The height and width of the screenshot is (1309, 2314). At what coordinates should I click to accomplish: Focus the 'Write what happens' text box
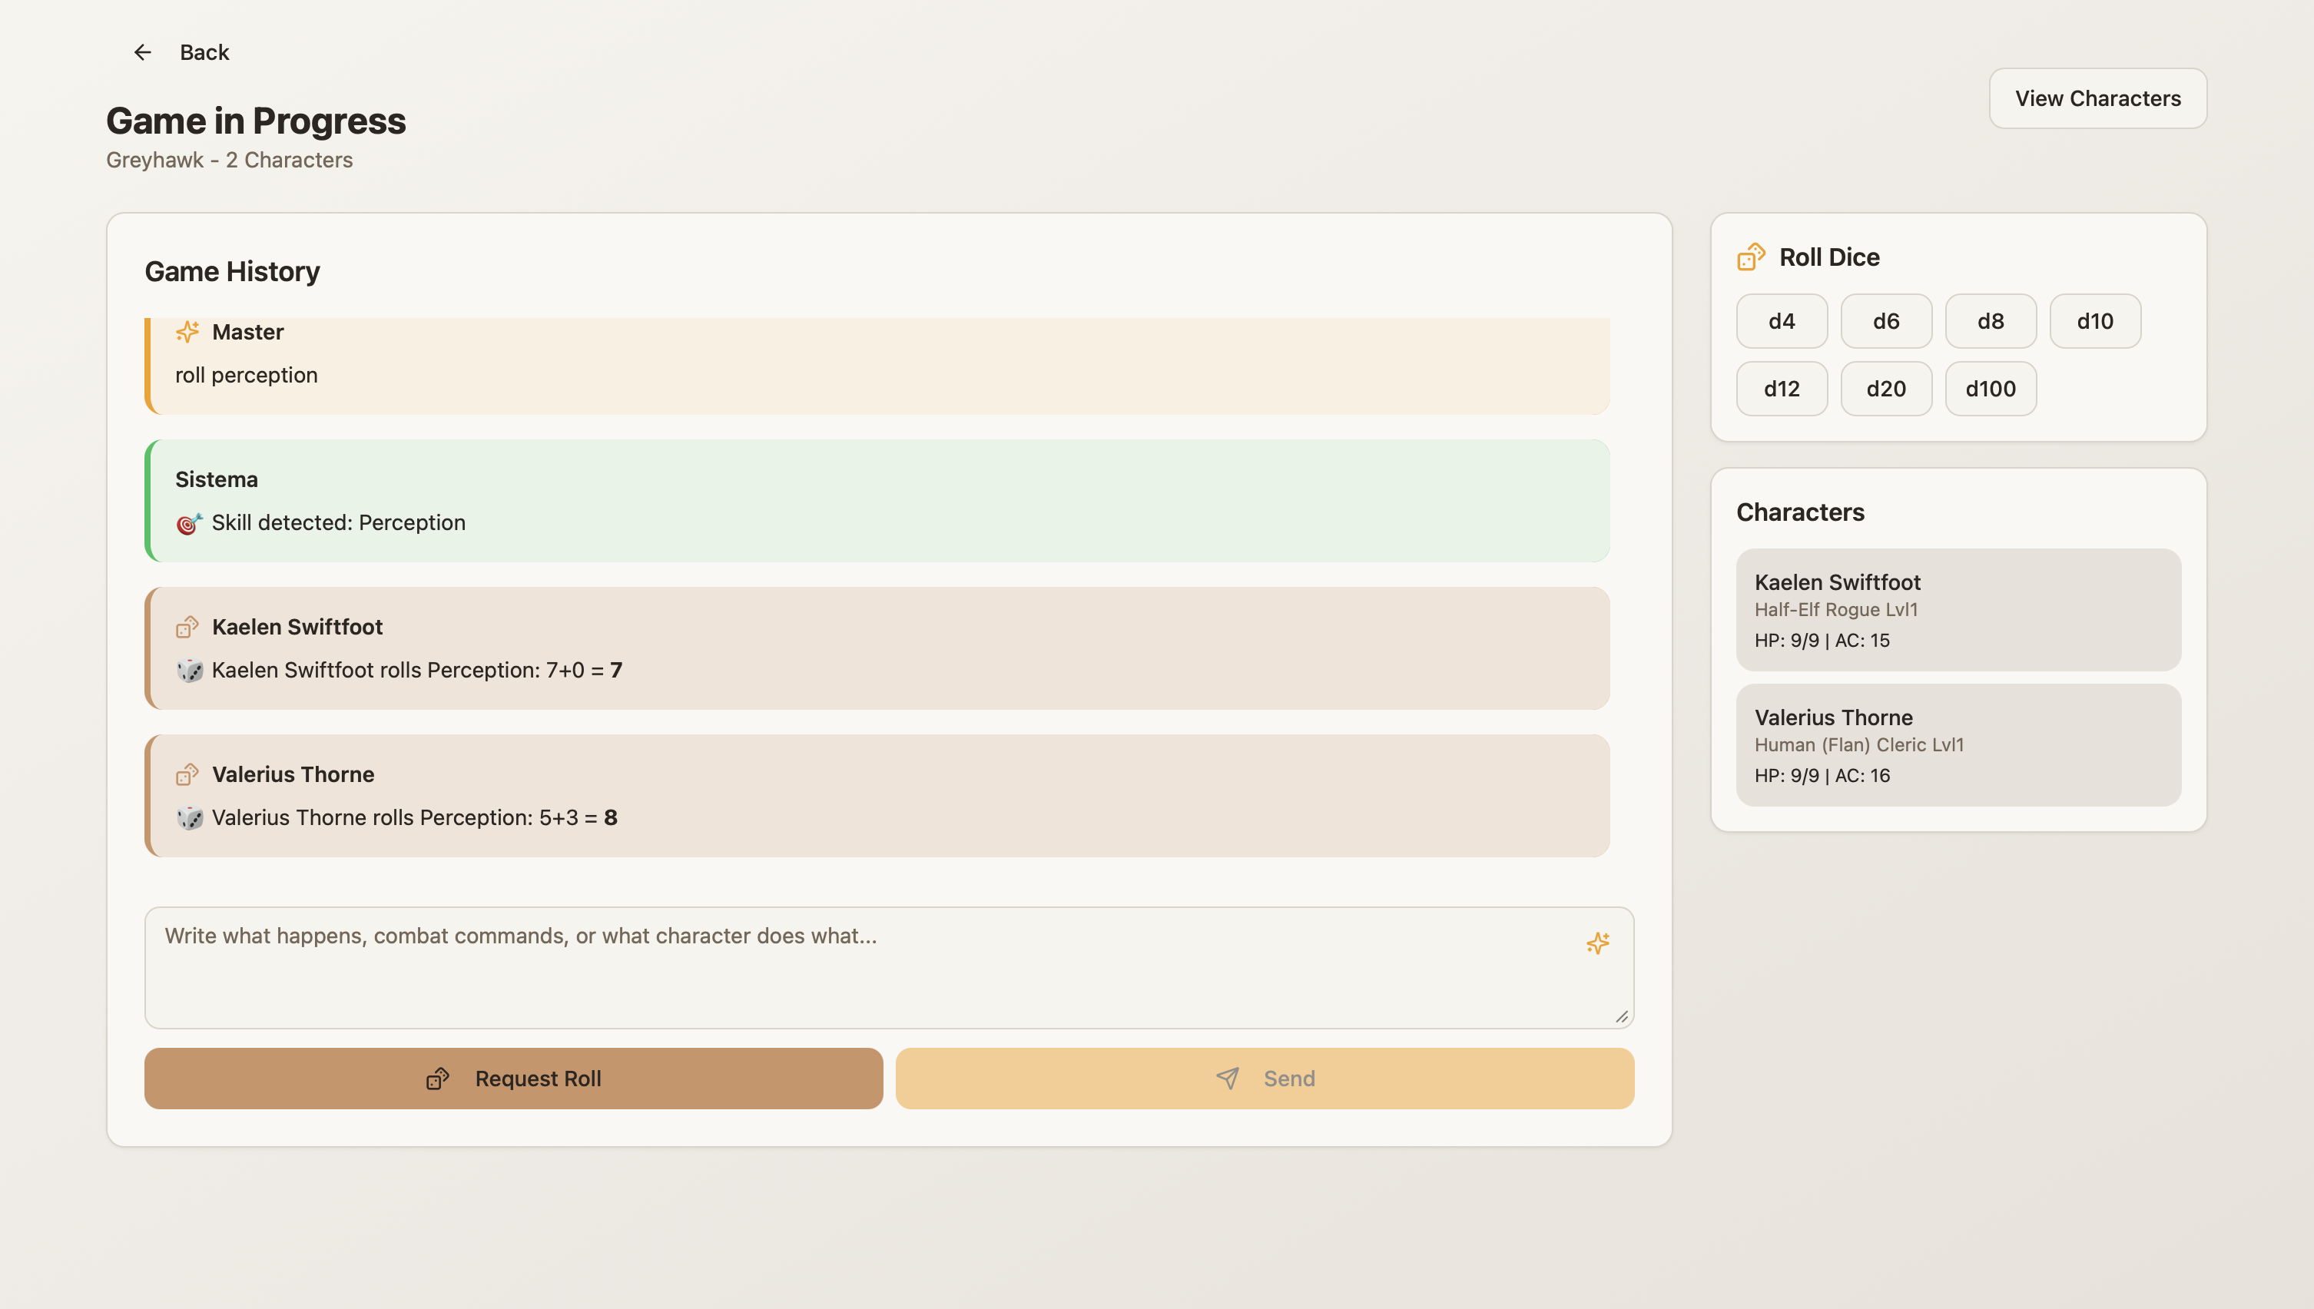pyautogui.click(x=863, y=967)
